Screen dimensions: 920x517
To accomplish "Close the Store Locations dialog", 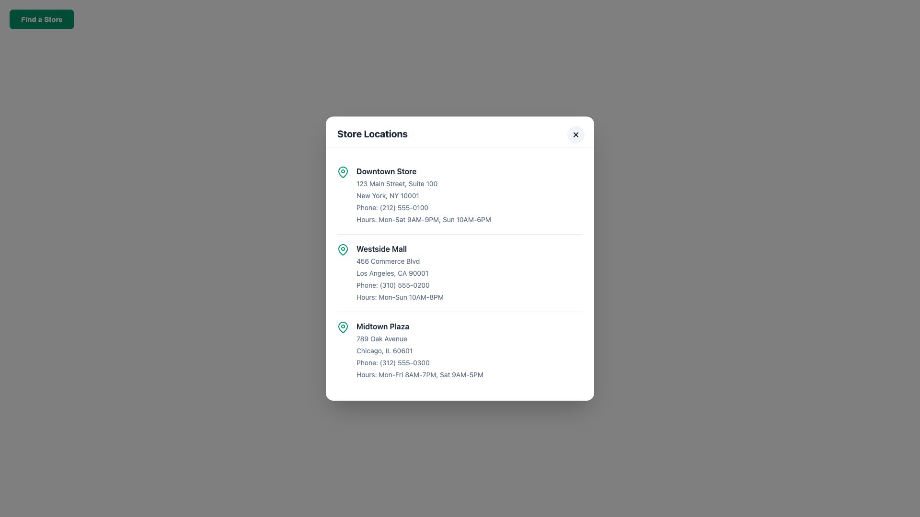I will tap(575, 135).
